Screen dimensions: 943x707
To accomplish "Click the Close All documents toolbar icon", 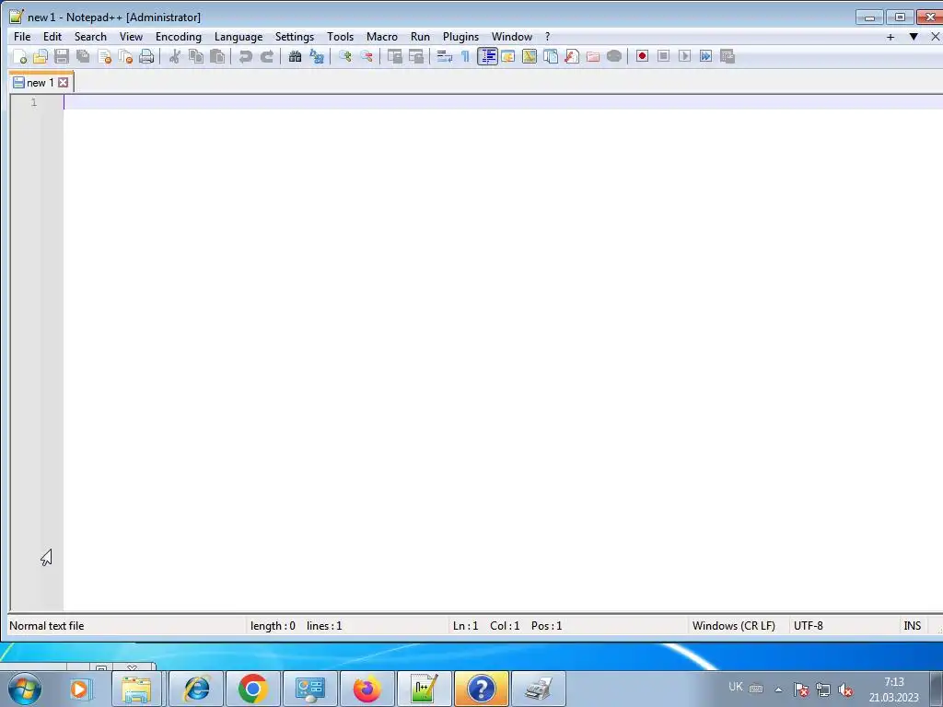I will 125,56.
